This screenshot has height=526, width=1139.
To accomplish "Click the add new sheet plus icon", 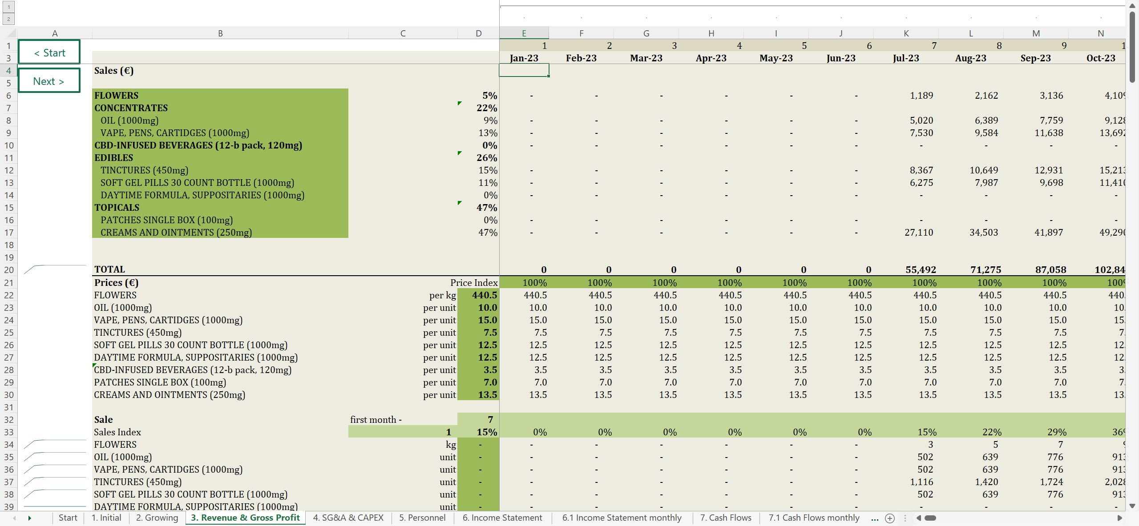I will point(890,518).
